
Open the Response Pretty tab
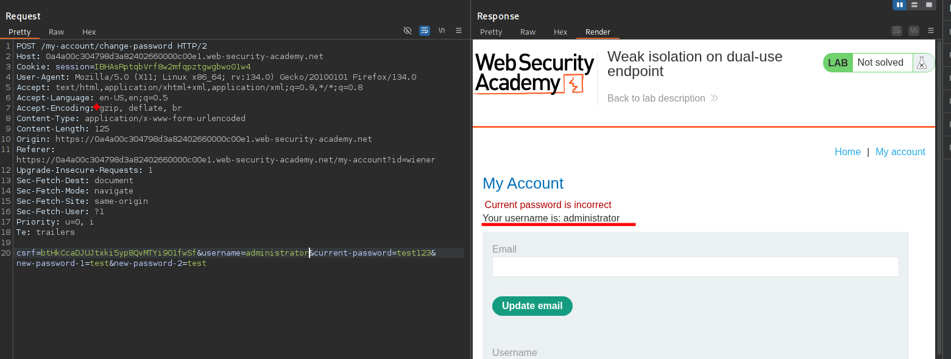(491, 32)
